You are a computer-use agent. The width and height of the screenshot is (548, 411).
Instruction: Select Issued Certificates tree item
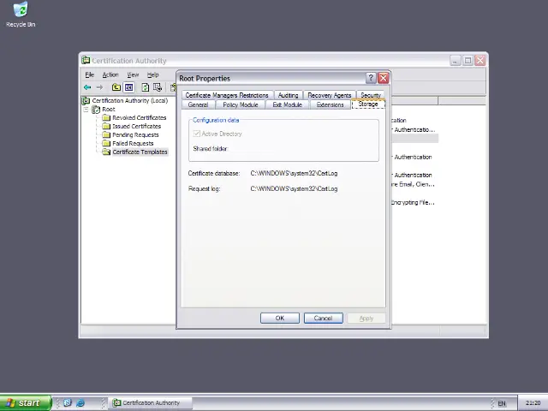point(137,126)
